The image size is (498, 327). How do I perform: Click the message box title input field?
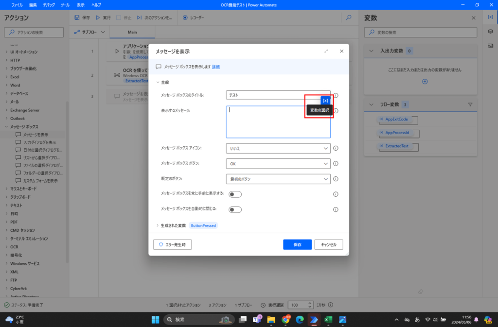278,95
